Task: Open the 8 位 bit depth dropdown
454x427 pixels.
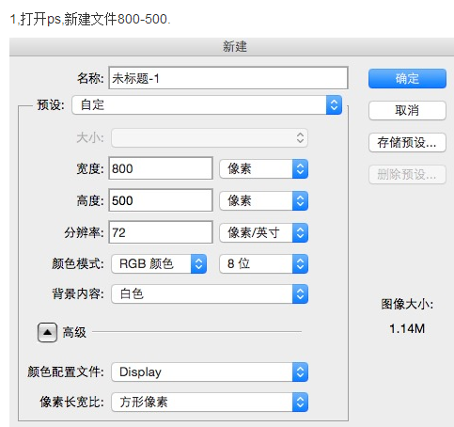Action: point(264,263)
